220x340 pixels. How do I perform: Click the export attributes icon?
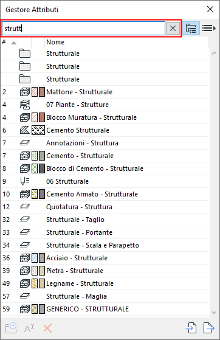point(209,328)
